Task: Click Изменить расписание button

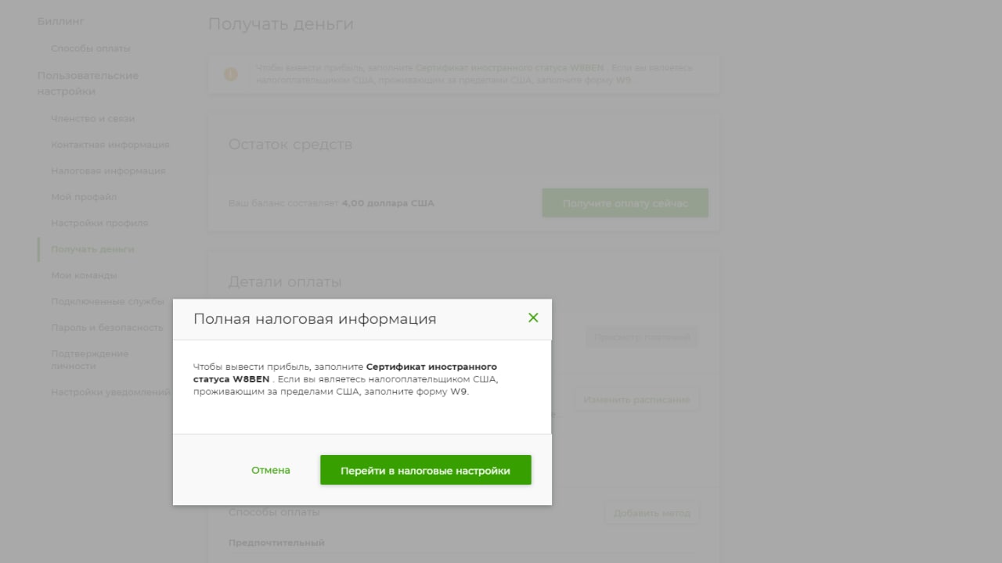Action: coord(636,400)
